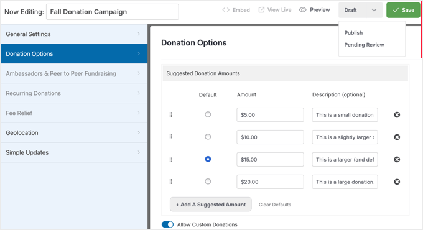
Task: Select the $15.00 default radio button
Action: point(208,159)
